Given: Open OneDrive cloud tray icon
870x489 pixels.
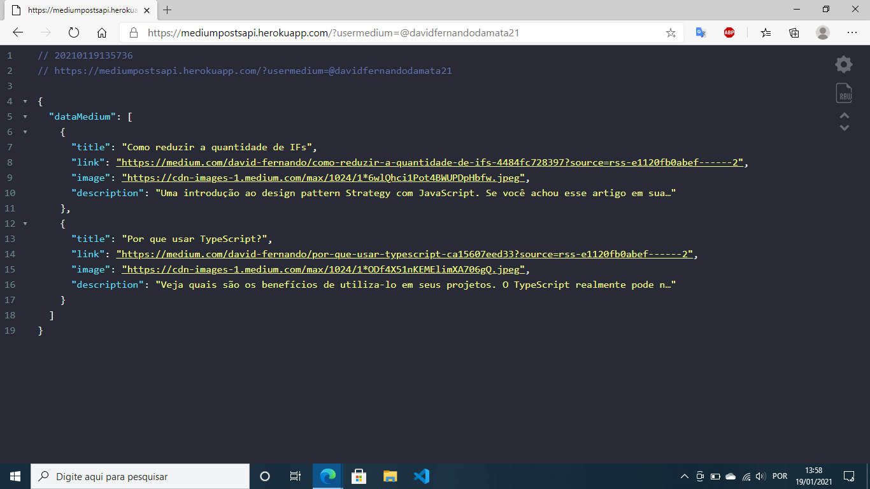Looking at the screenshot, I should pos(731,476).
